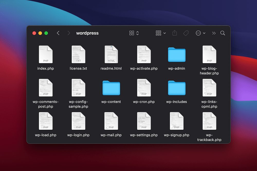Click the "wp-admin" folder name label

(x=177, y=69)
